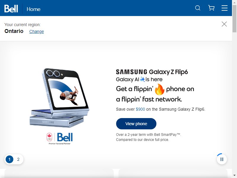Click the Home header label

pyautogui.click(x=33, y=9)
